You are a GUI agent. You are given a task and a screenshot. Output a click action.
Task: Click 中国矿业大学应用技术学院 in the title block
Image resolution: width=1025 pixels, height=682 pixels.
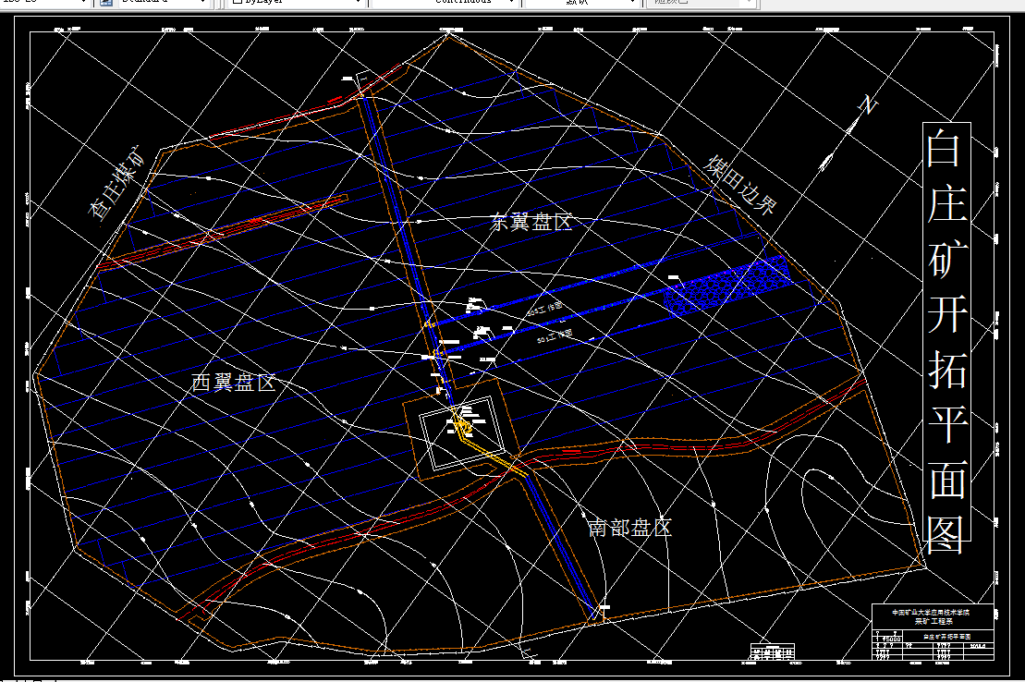pyautogui.click(x=932, y=613)
